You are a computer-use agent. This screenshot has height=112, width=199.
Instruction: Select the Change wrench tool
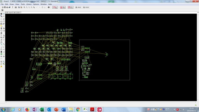click(x=4, y=24)
